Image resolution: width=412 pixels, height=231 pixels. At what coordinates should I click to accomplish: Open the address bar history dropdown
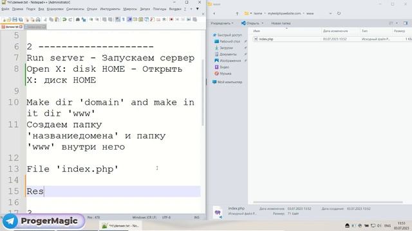[x=330, y=13]
